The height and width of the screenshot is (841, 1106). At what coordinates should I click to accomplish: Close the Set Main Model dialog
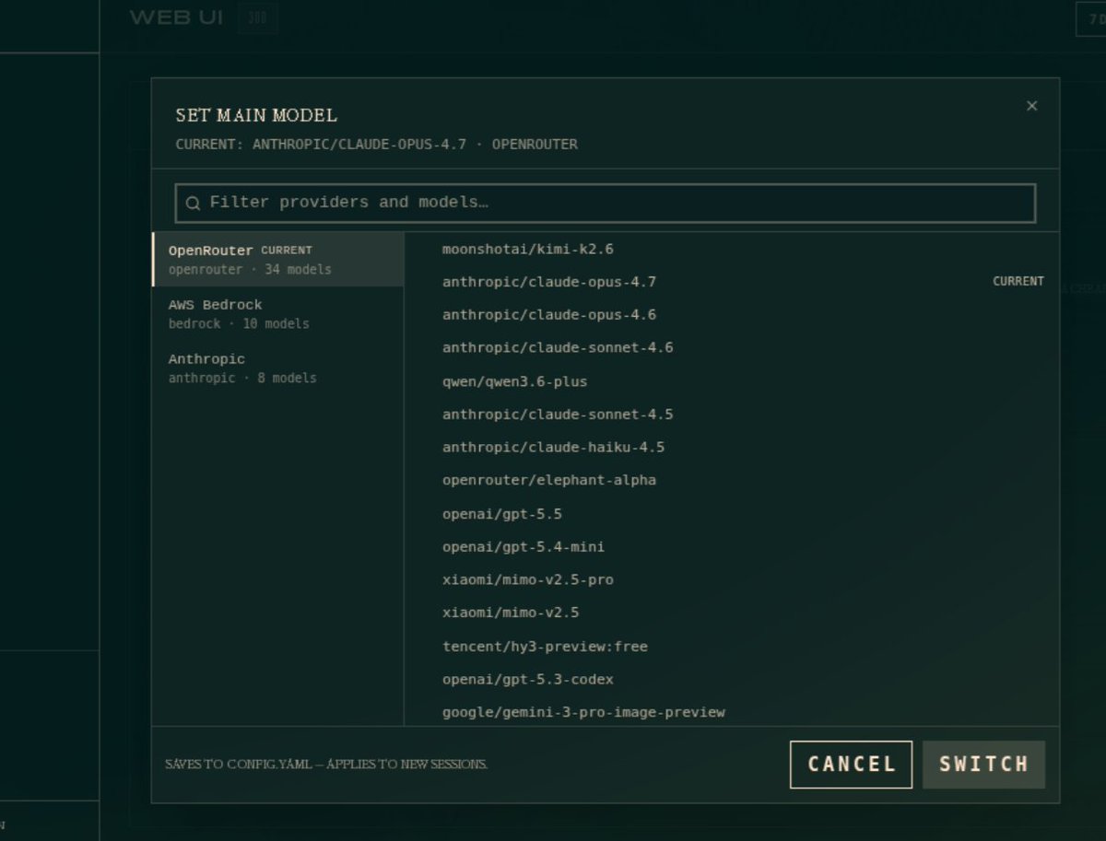pos(1031,106)
